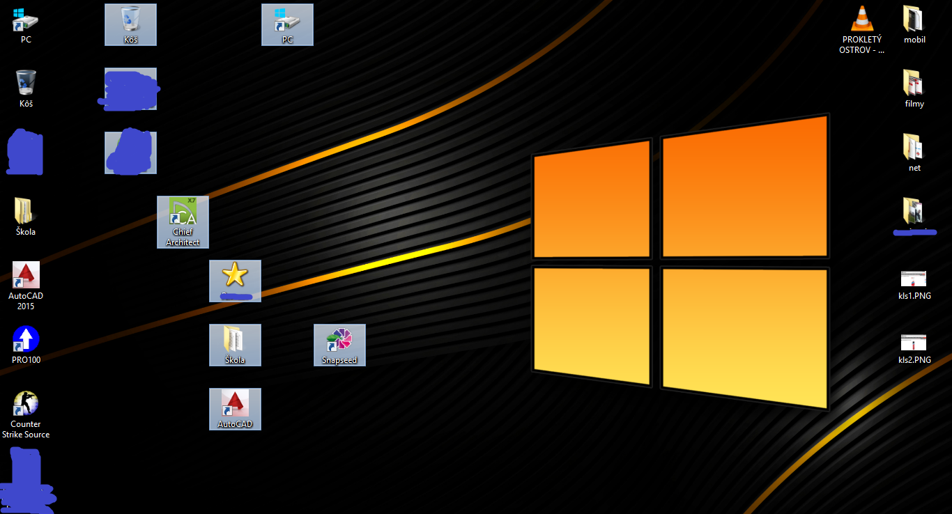Viewport: 952px width, 514px height.
Task: Click the highlighted Kôš recycle bin
Action: pos(130,24)
